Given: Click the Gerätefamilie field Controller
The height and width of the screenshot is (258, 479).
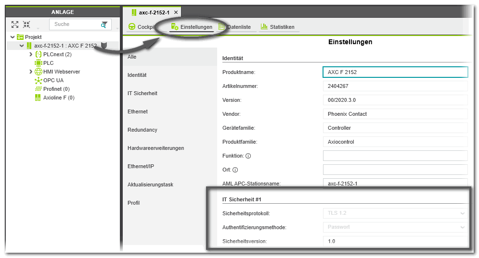Looking at the screenshot, I should [x=395, y=128].
